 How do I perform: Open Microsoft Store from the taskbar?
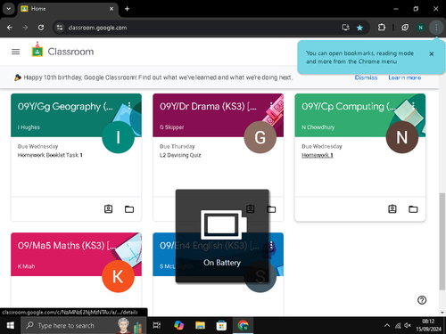tap(221, 325)
